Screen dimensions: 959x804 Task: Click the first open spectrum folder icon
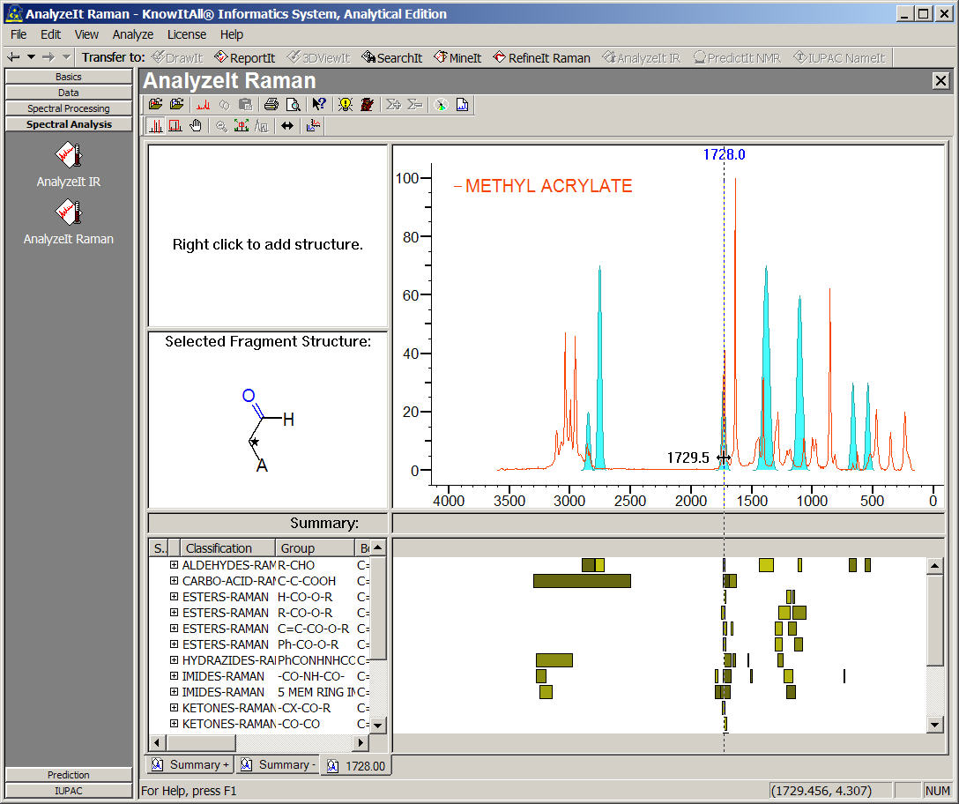(x=155, y=105)
